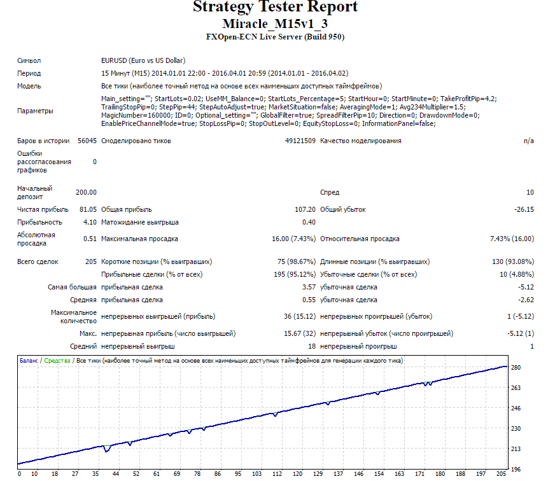Click непрерывных проигрышей (убыток) label
Viewport: 555px width, 481px height.
pos(376,316)
